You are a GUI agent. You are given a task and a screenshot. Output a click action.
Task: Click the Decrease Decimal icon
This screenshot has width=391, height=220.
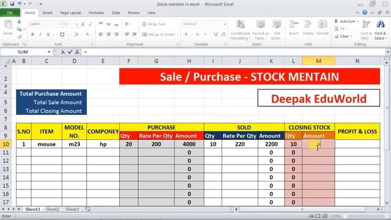[223, 34]
